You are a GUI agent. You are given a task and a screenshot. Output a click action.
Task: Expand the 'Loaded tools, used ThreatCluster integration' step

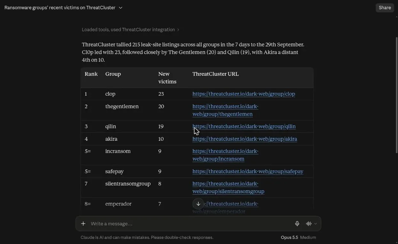(131, 29)
